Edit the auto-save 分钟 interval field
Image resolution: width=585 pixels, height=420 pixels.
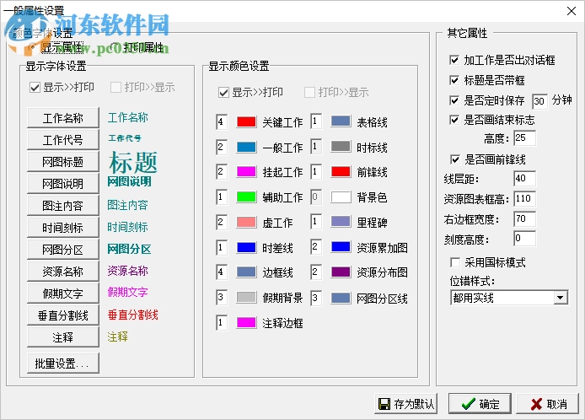point(539,101)
